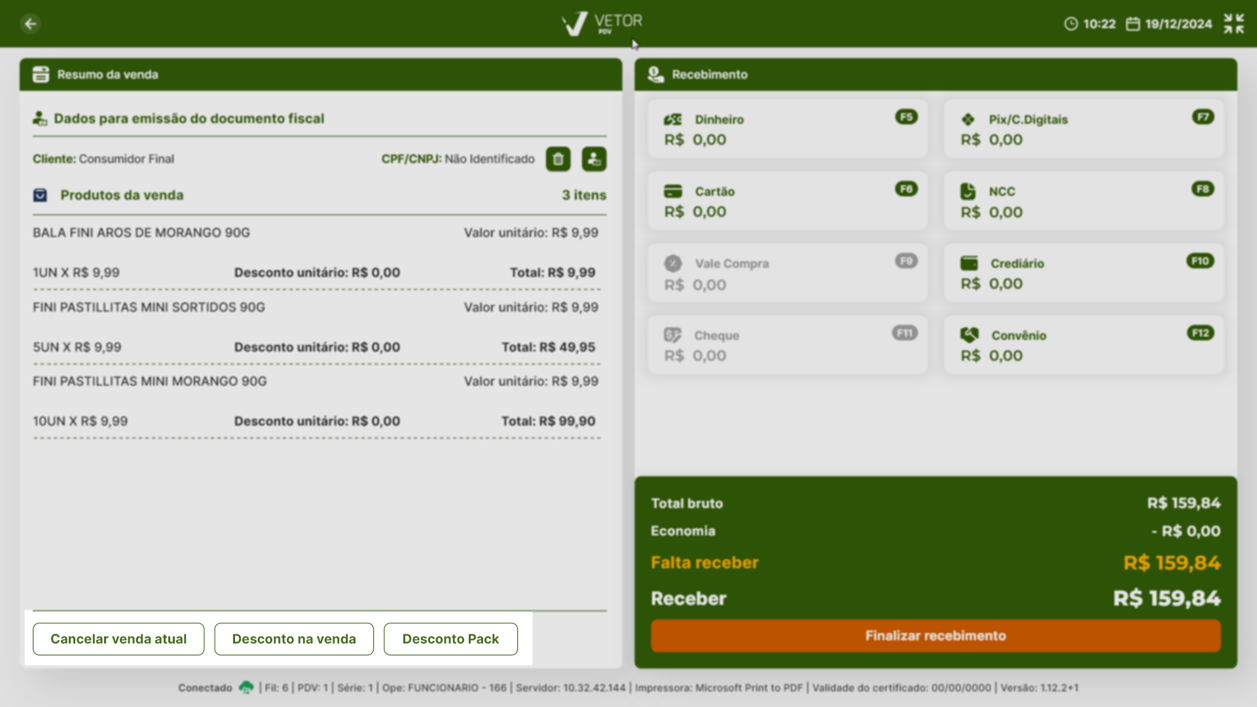Click the Convênio handshake icon
1257x707 pixels.
(x=969, y=335)
